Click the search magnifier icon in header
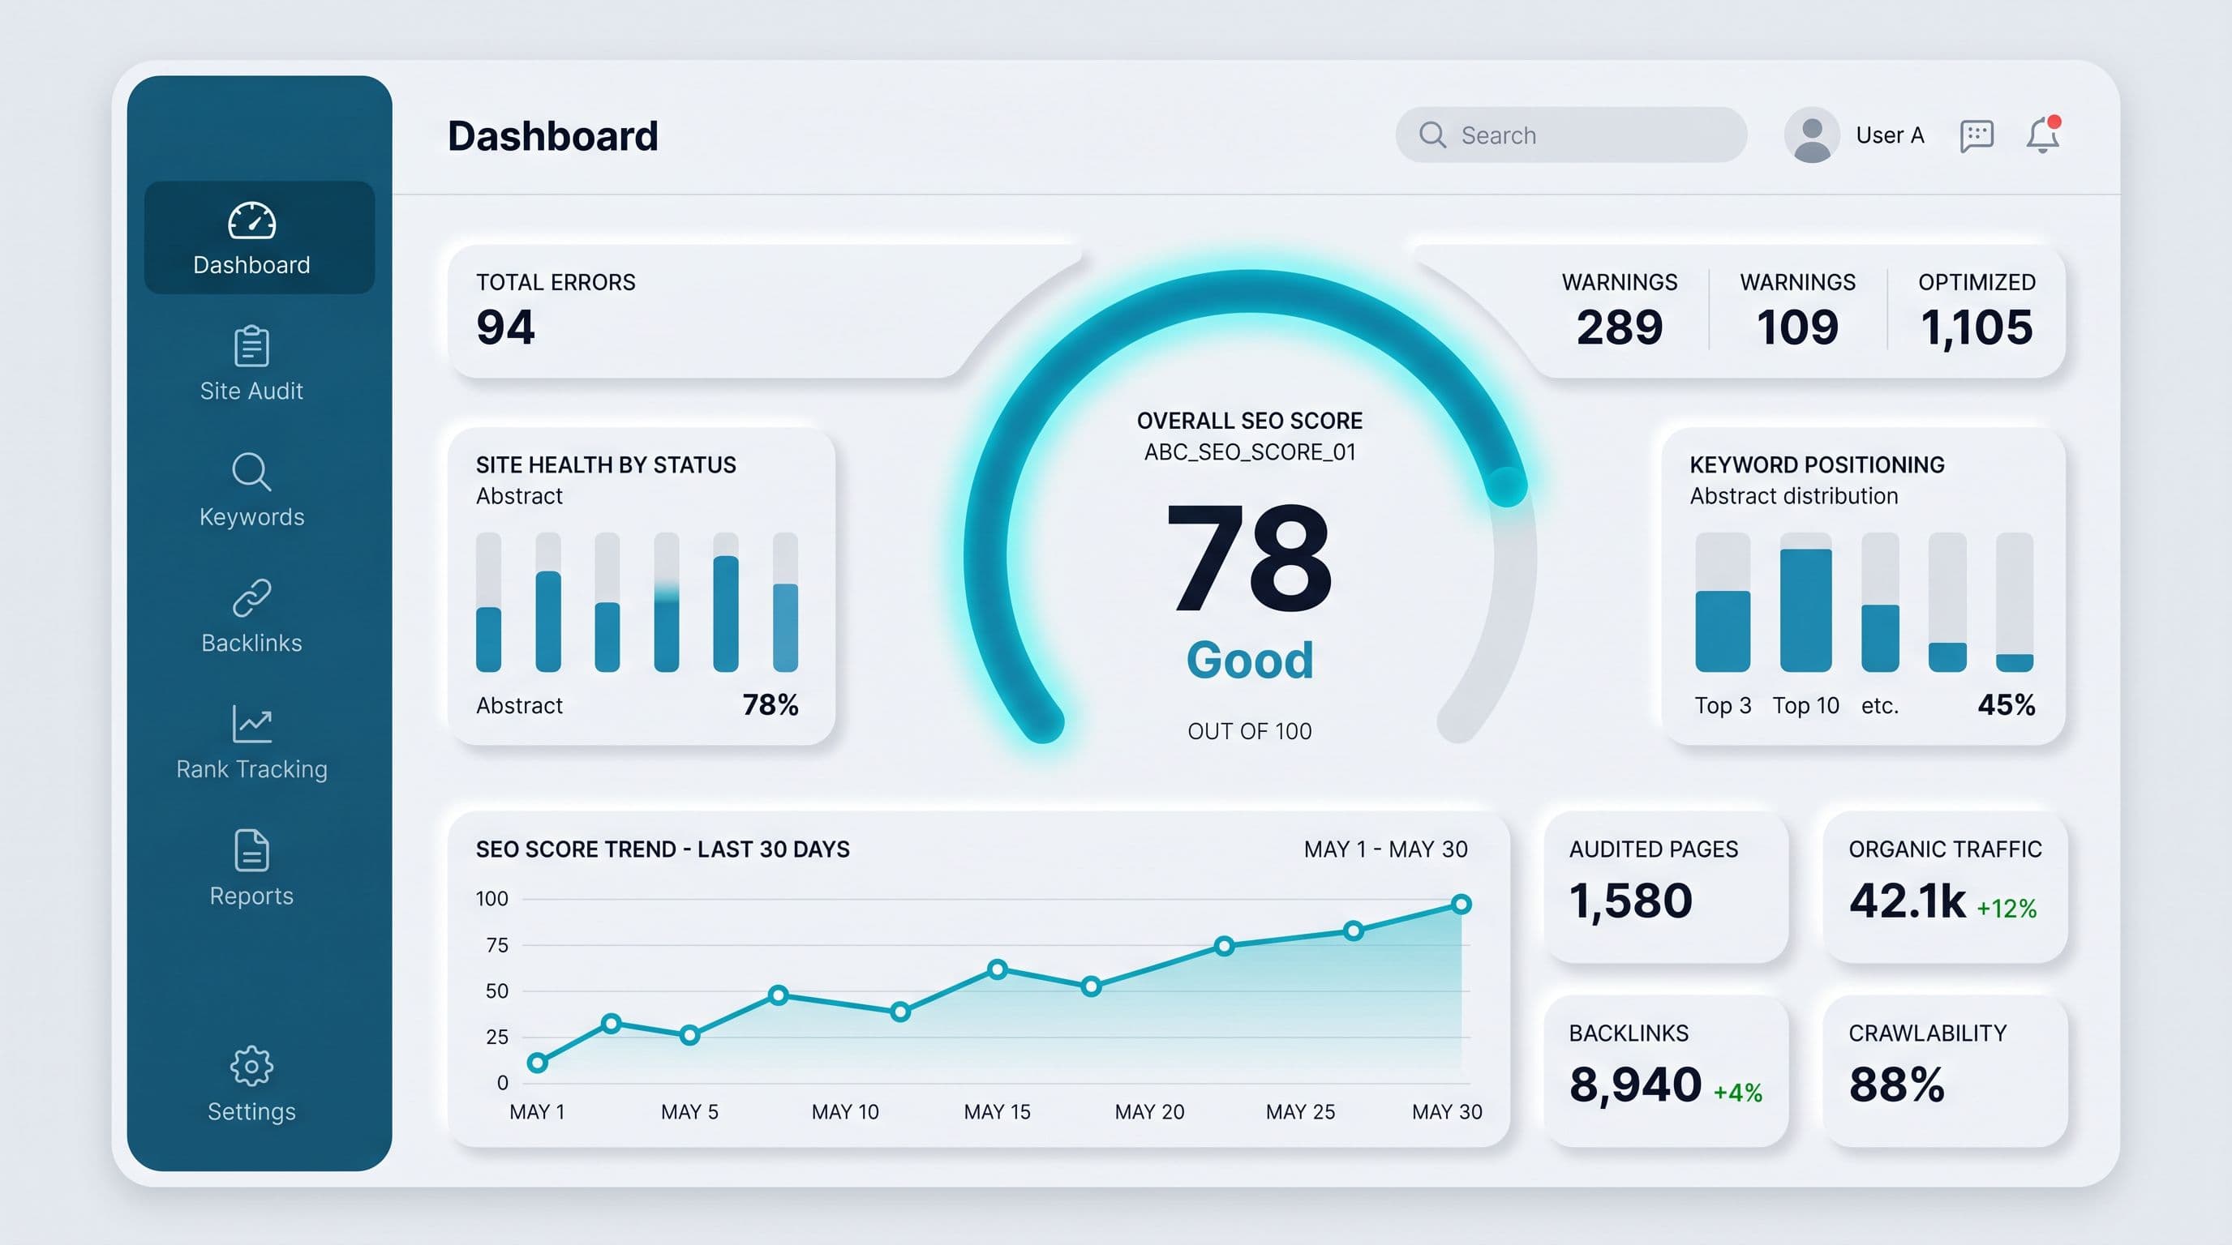Image resolution: width=2232 pixels, height=1245 pixels. (1432, 135)
